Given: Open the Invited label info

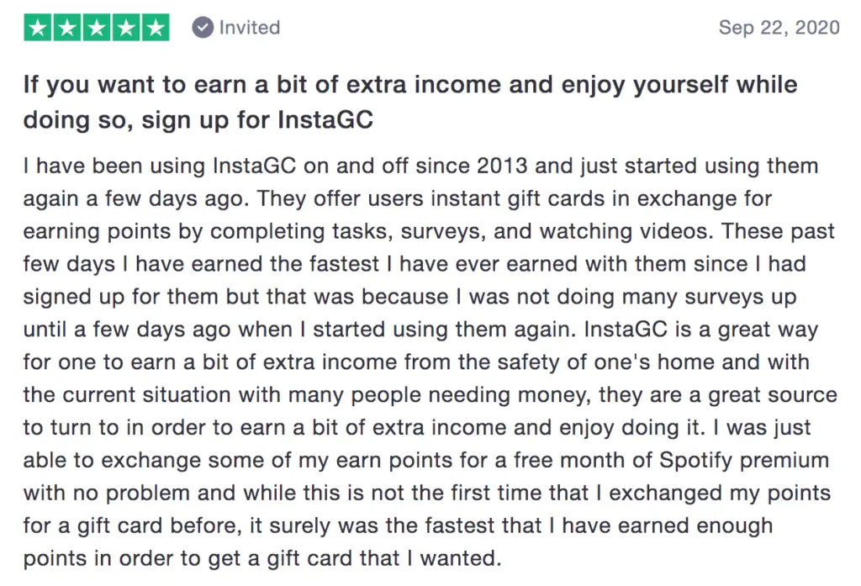Looking at the screenshot, I should click(250, 28).
